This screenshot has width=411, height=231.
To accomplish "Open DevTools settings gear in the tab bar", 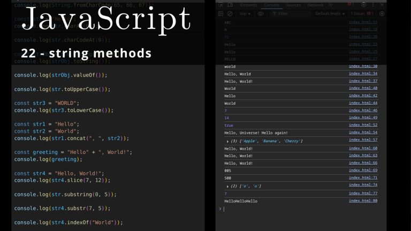I will (363, 5).
